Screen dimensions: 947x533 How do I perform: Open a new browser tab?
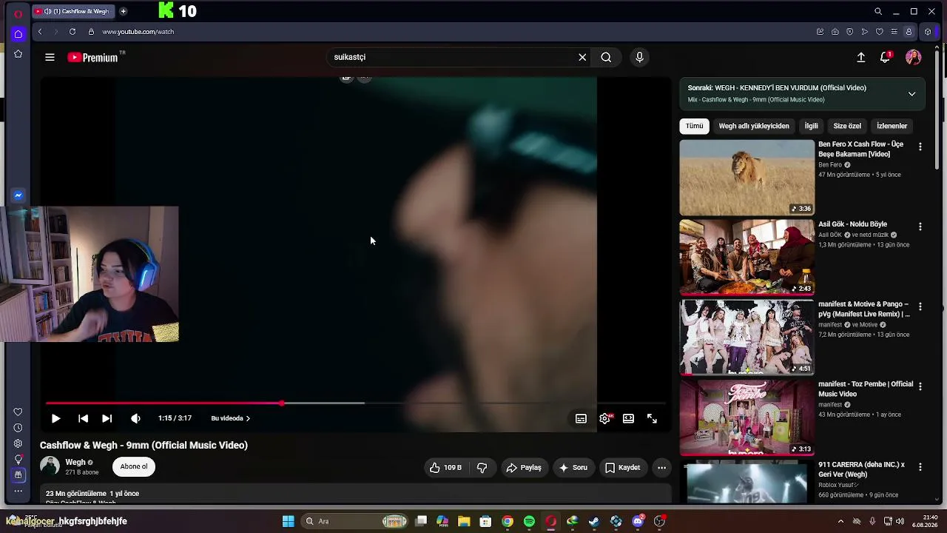point(124,11)
